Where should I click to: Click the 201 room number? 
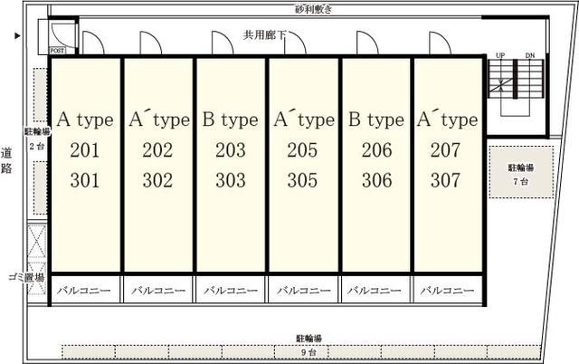(84, 150)
